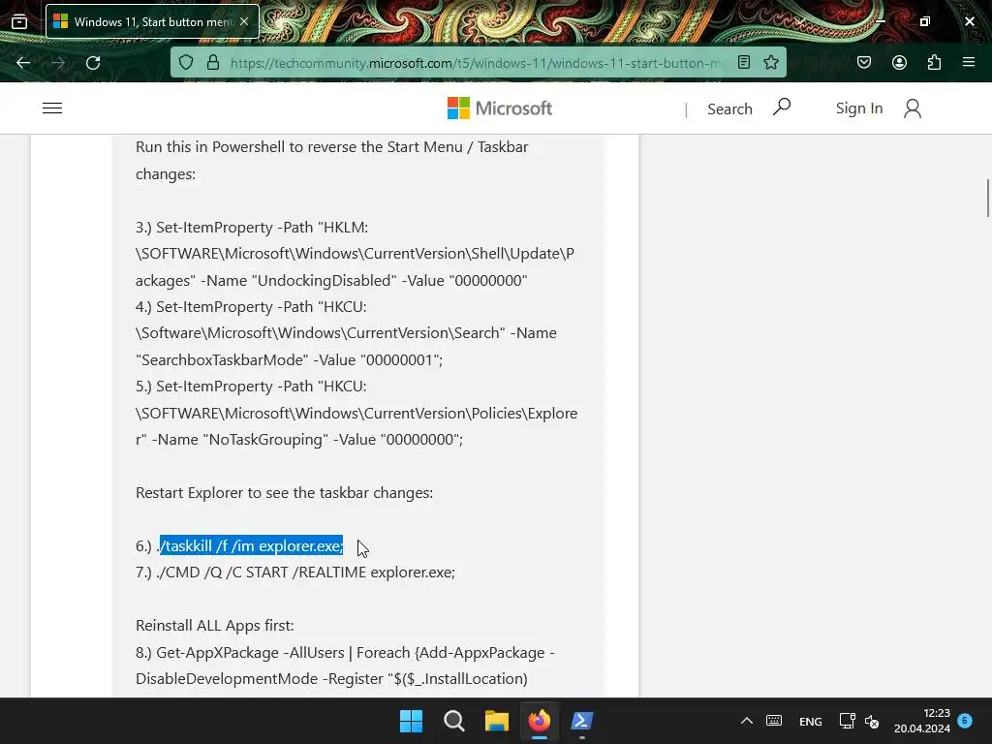Image resolution: width=992 pixels, height=744 pixels.
Task: Open Firefox View tab list icon
Action: coord(19,21)
